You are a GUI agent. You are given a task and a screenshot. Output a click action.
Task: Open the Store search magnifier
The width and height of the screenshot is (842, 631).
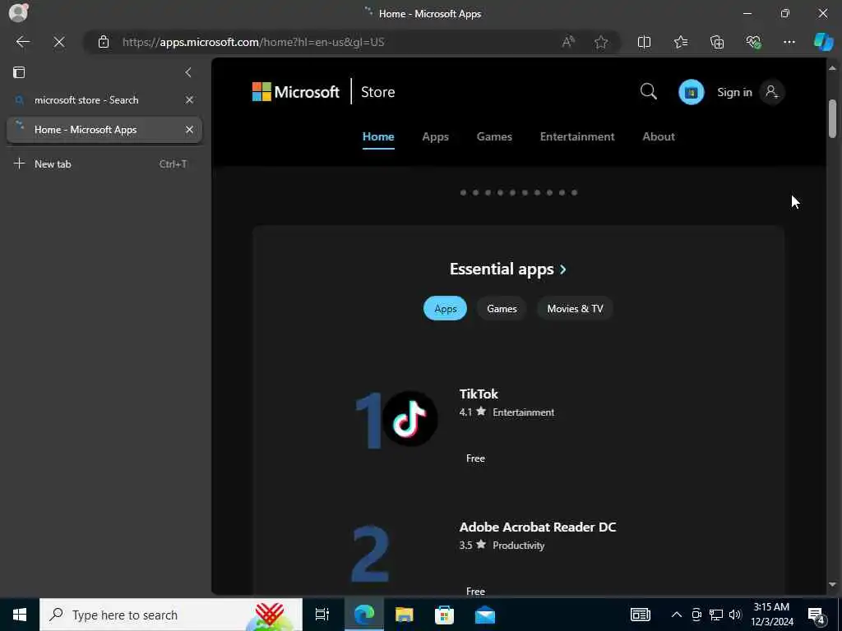click(648, 92)
